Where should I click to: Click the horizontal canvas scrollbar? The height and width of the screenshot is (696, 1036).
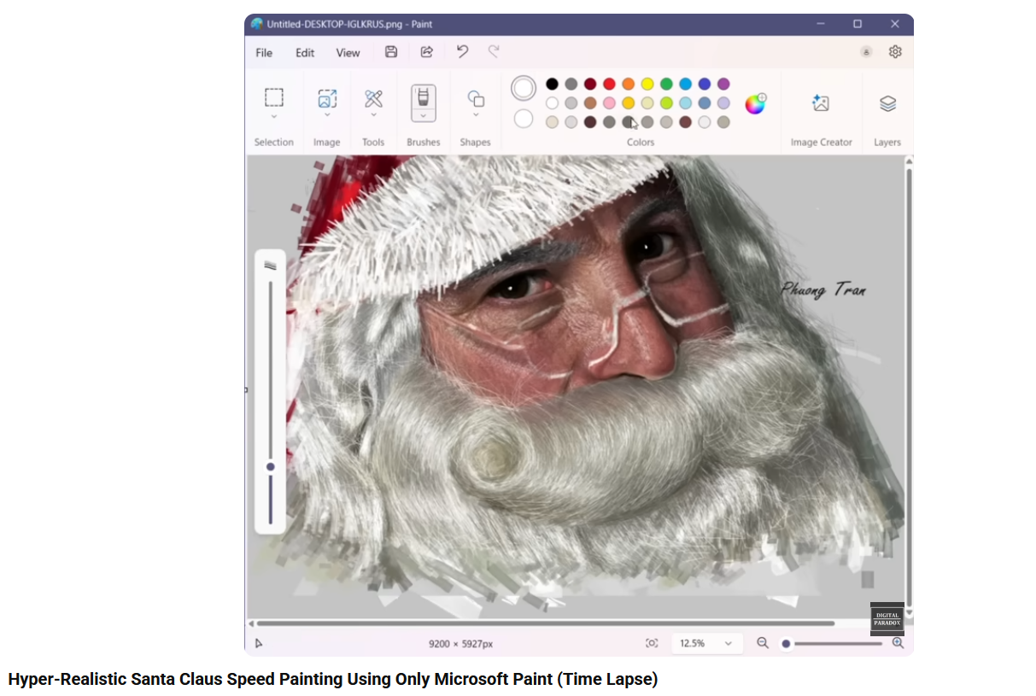coord(545,623)
